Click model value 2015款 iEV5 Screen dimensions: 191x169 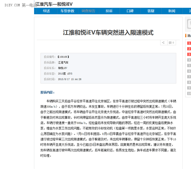click(x=65, y=74)
